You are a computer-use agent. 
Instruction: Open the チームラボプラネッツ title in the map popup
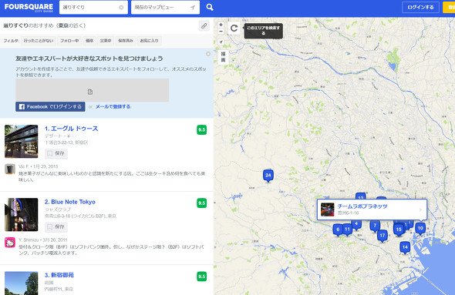tap(362, 206)
